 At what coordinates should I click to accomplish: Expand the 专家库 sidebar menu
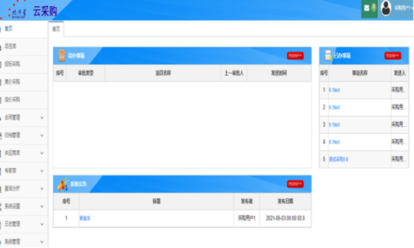point(24,171)
